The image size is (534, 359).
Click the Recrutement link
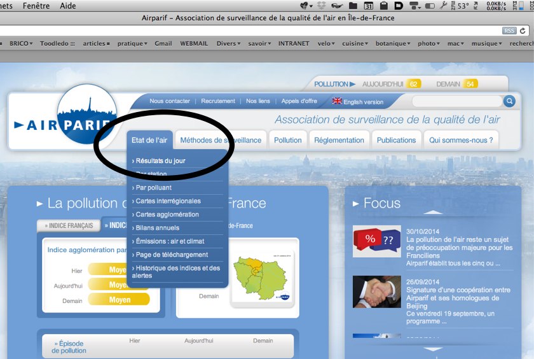point(218,101)
